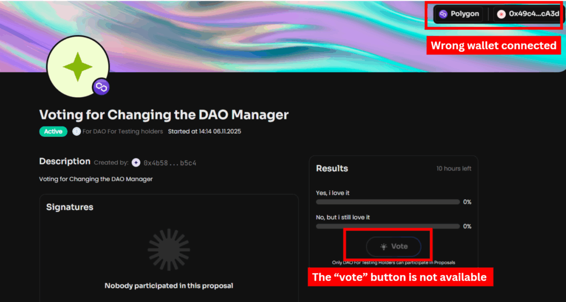The width and height of the screenshot is (566, 302).
Task: Click the 'Yes, i love it' progress bar
Action: pos(387,202)
